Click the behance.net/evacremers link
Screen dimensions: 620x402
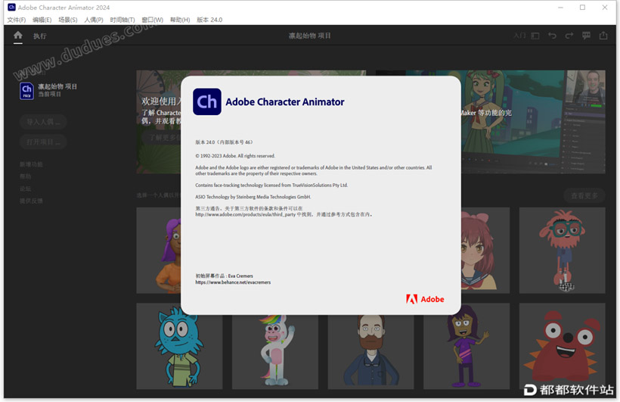coord(233,282)
